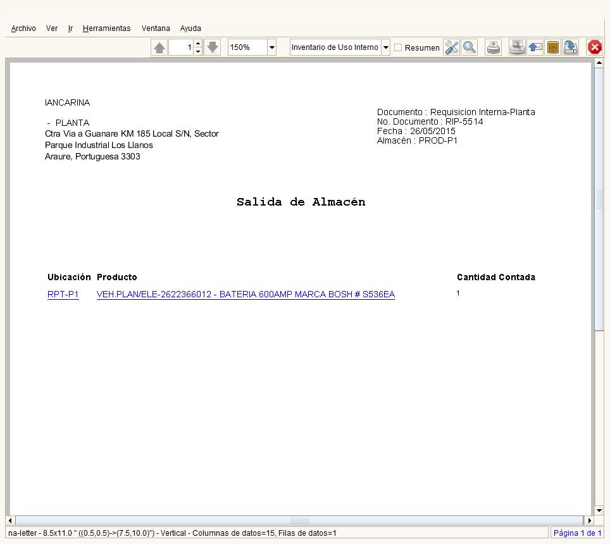
Task: Open the Archivo menu
Action: point(23,28)
